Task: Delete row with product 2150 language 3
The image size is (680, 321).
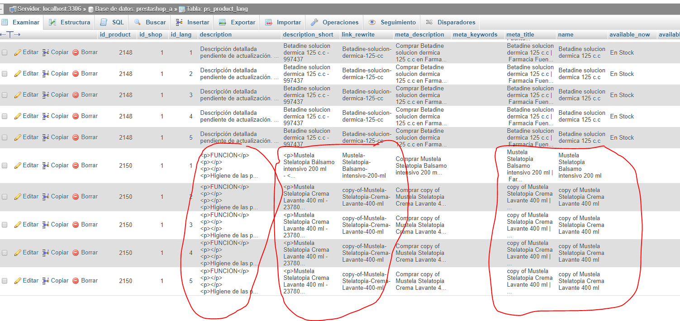Action: pyautogui.click(x=85, y=225)
